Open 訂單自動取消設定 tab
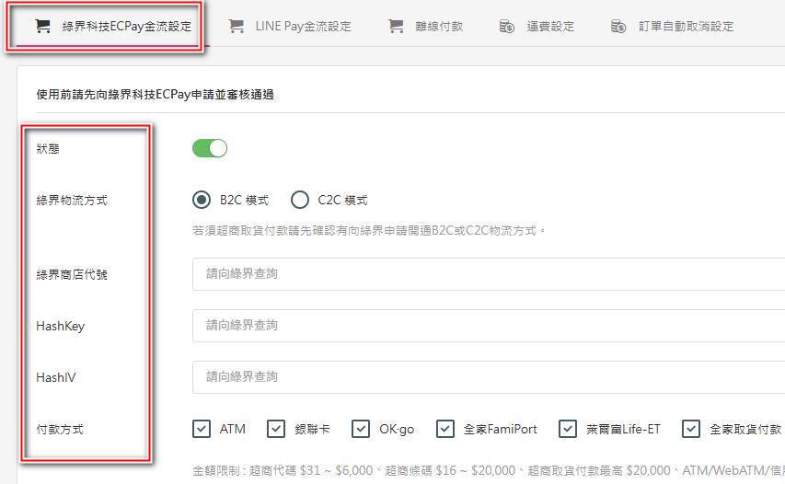Viewport: 785px width, 484px height. pos(673,26)
